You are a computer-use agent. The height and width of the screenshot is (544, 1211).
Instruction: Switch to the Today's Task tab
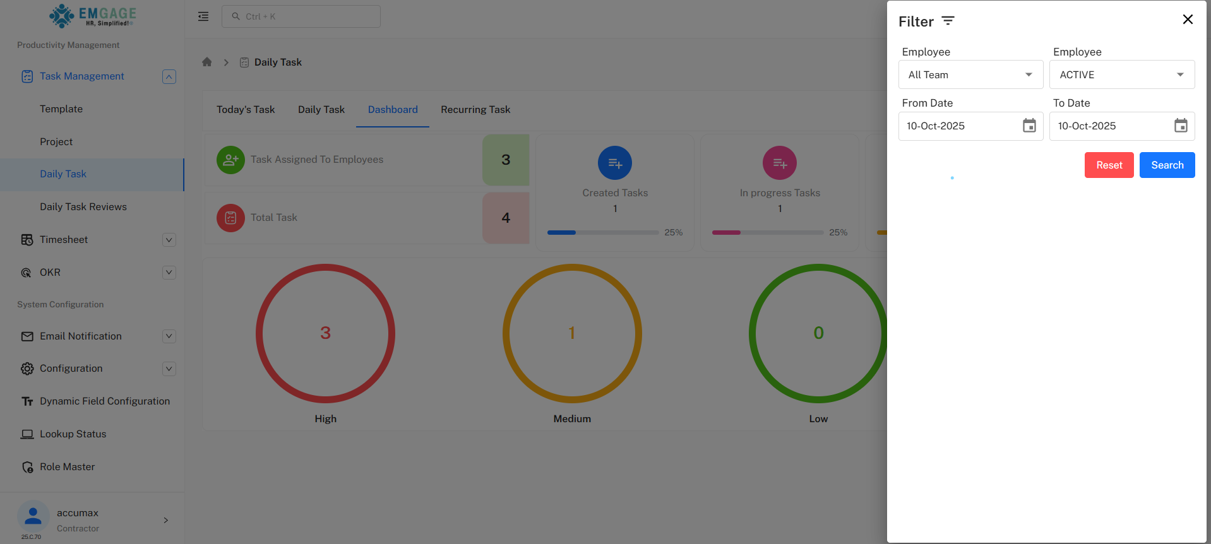[x=246, y=110]
